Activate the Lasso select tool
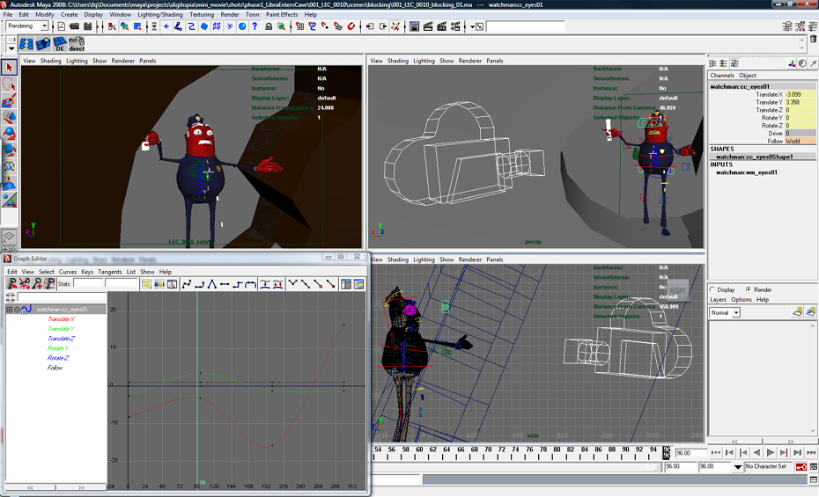The height and width of the screenshot is (497, 819). (x=10, y=84)
